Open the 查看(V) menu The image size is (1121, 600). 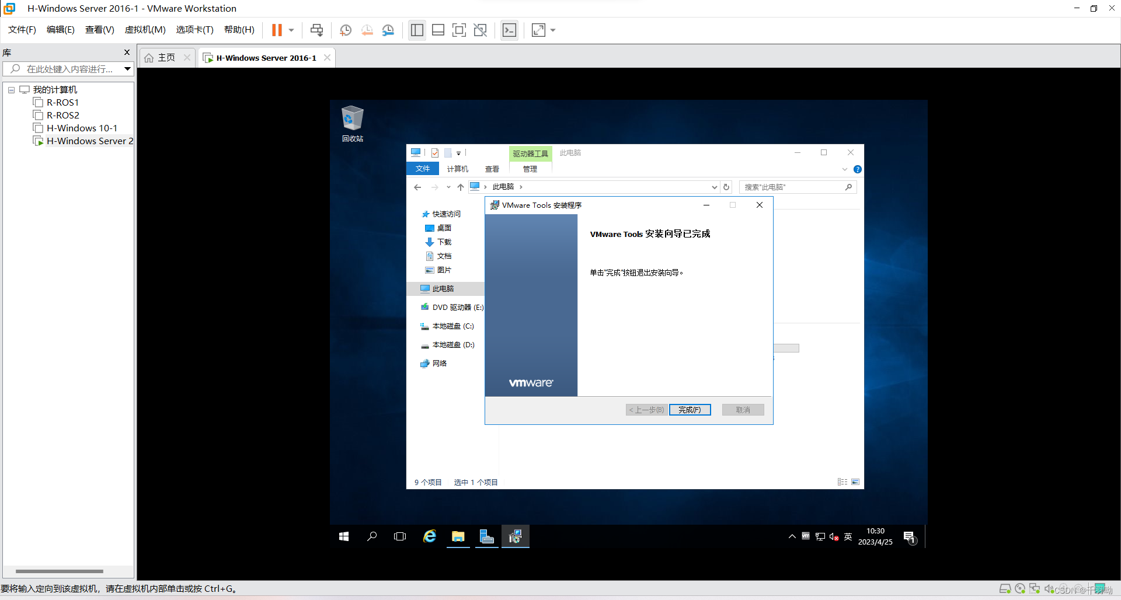click(100, 30)
